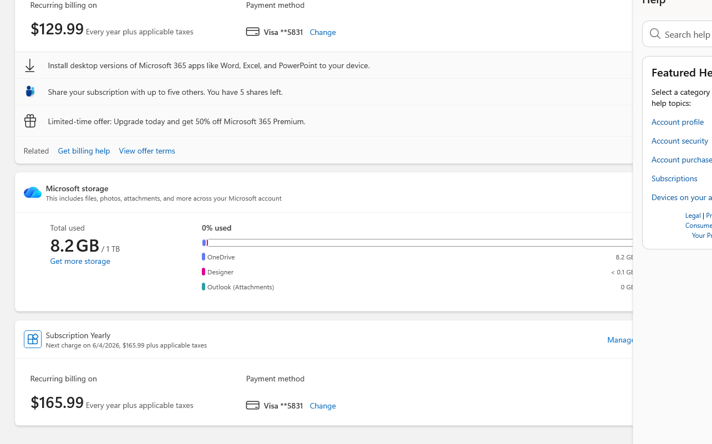This screenshot has height=444, width=712.
Task: Click the 8.2 GB total used value
Action: [75, 245]
